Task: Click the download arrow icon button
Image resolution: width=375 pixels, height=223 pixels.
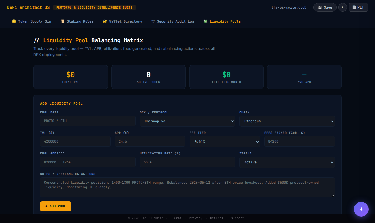Action: coord(342,7)
